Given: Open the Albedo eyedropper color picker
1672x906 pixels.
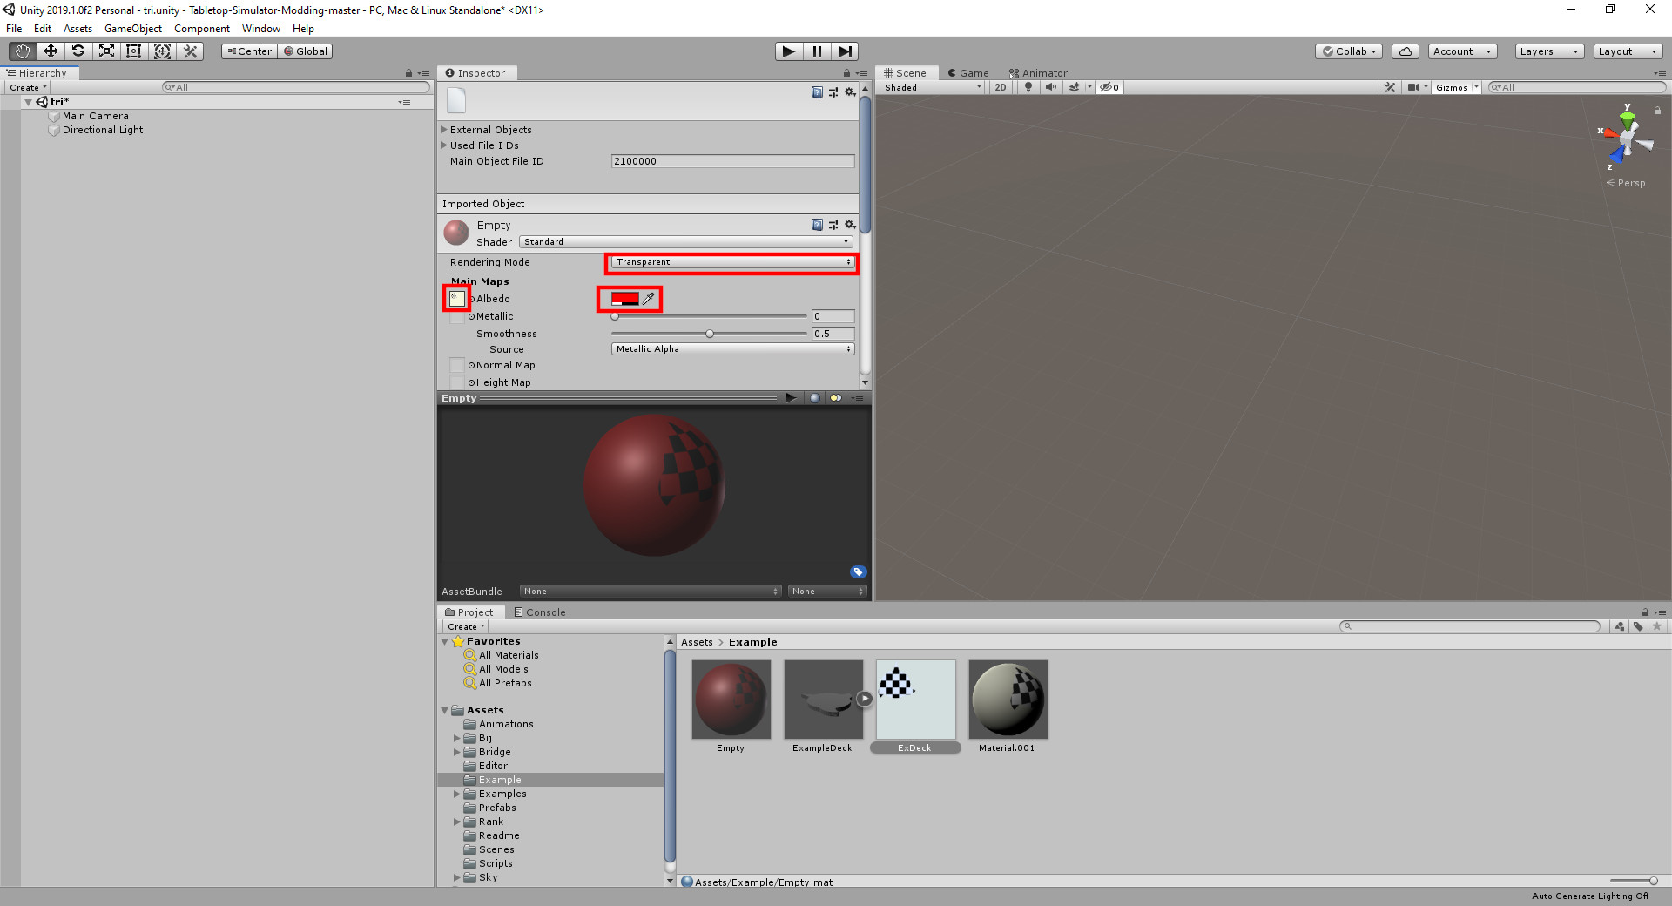Looking at the screenshot, I should tap(649, 299).
